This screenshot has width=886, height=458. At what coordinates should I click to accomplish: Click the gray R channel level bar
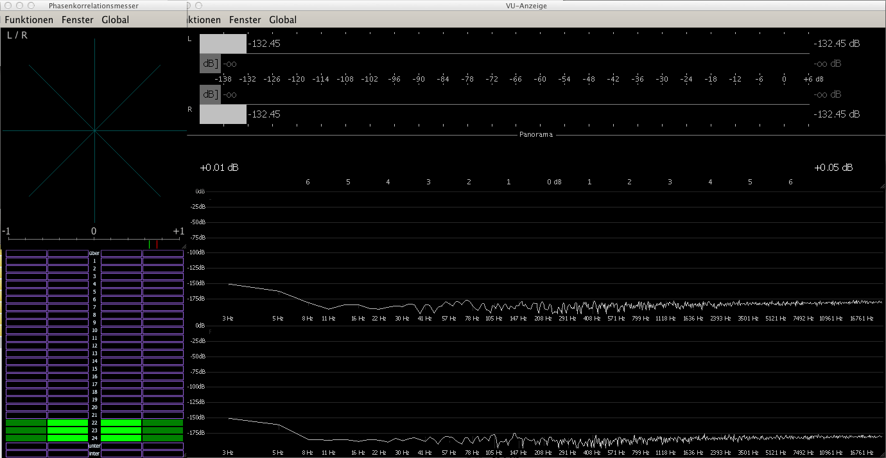(x=223, y=114)
